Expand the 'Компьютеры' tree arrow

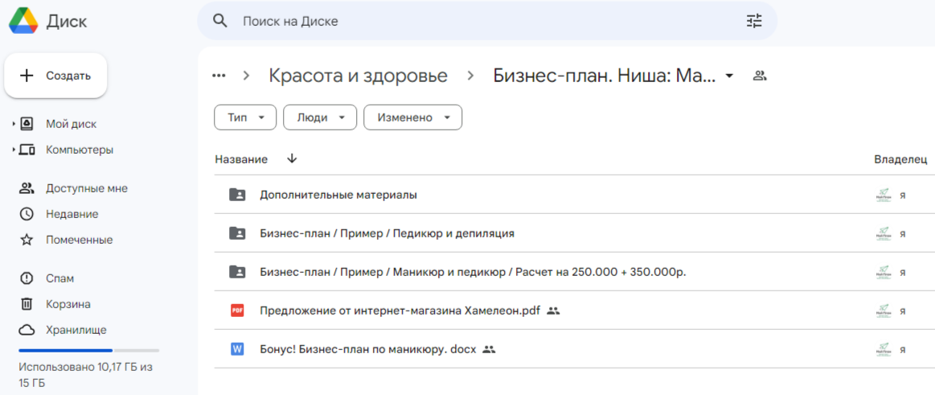click(14, 150)
